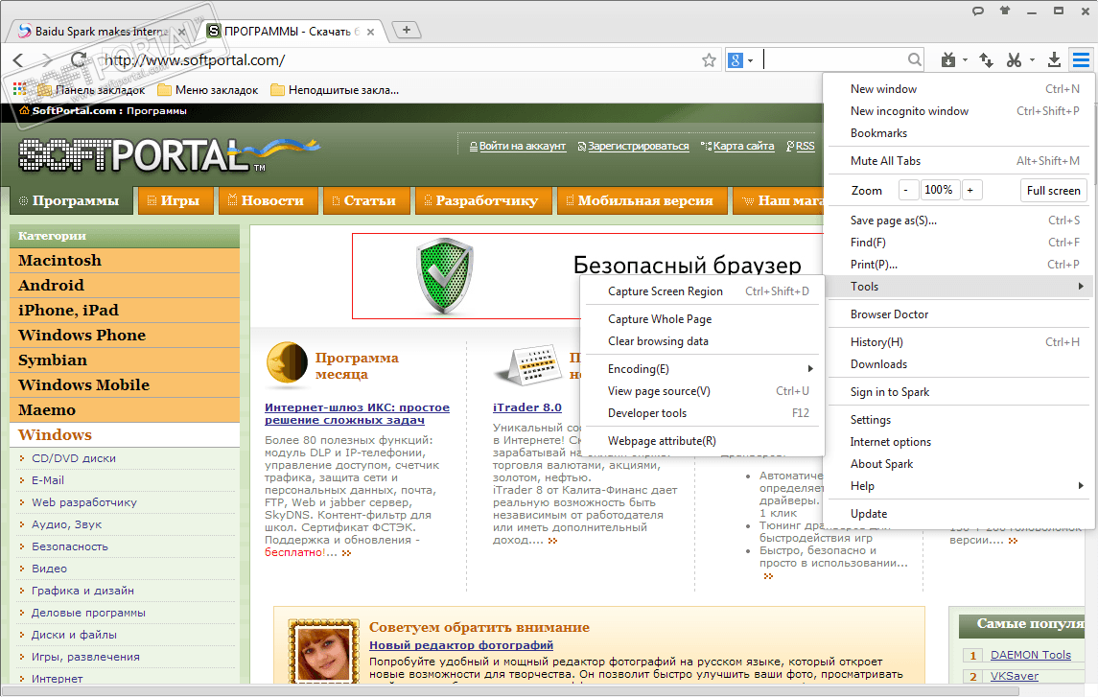Open a new tab with plus button
The width and height of the screenshot is (1098, 697).
407,30
